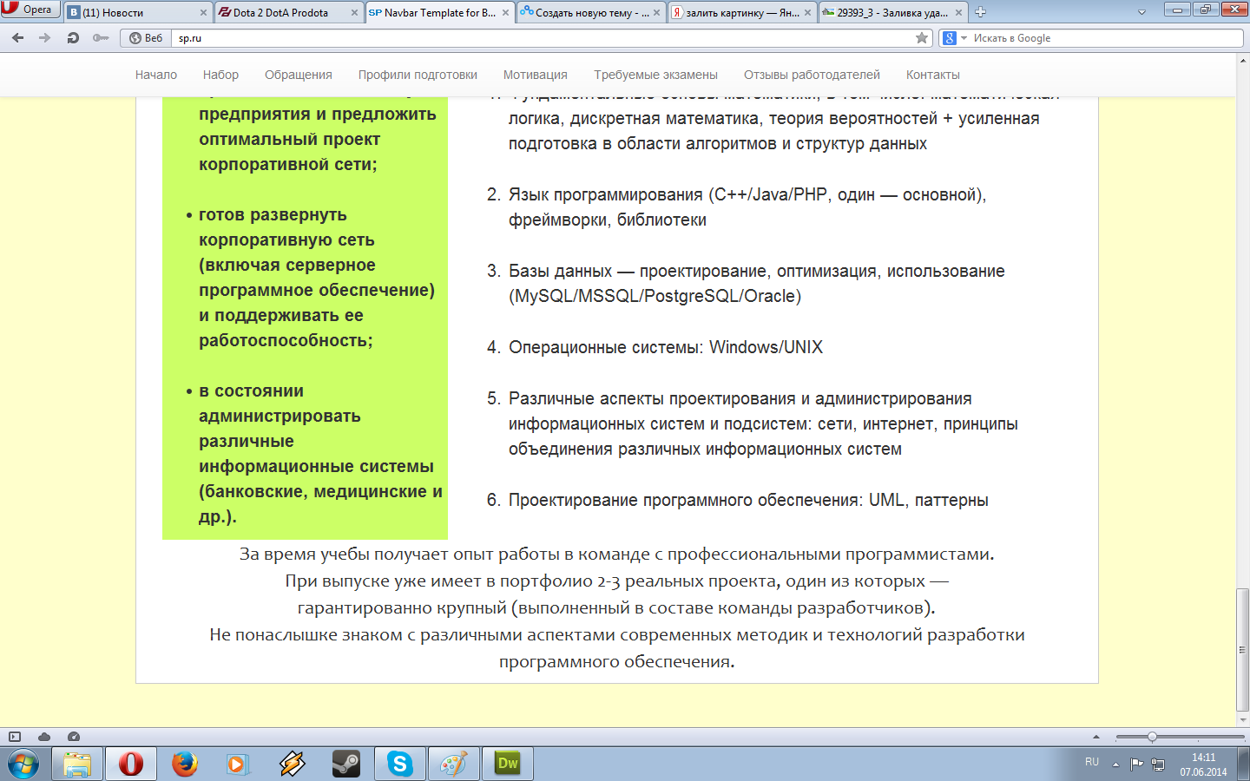Click the text C++/Java/PHP language item
Viewport: 1250px width, 781px height.
[747, 207]
